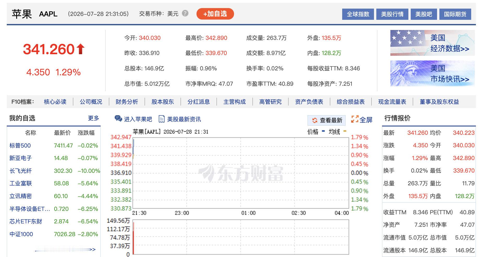Open 立讯精密 in the watchlist
This screenshot has width=479, height=257.
pyautogui.click(x=21, y=196)
